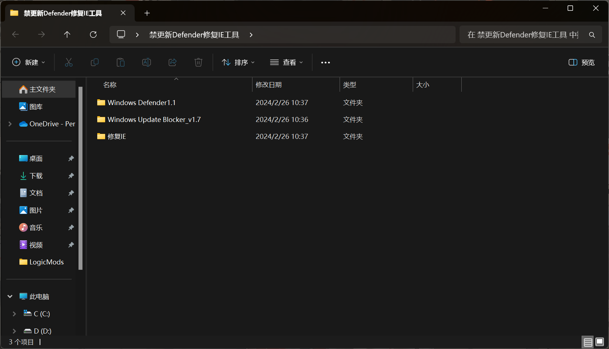Click the search magnifier icon
Screen dimensions: 609x349
[592, 35]
